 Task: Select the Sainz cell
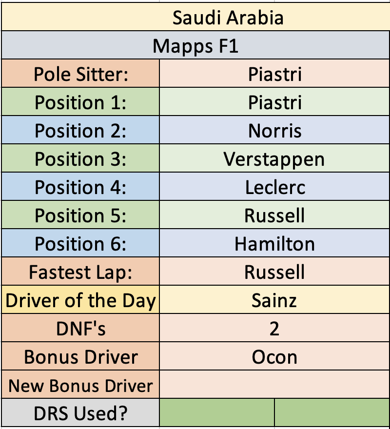tap(275, 300)
